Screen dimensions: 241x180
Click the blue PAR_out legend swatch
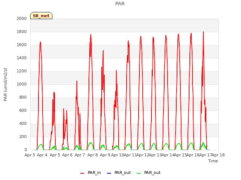click(x=109, y=173)
